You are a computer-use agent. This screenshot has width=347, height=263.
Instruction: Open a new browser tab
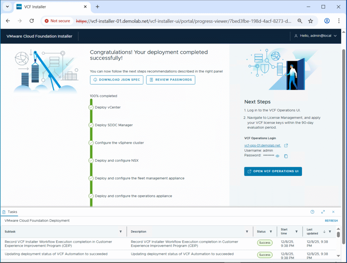tap(97, 7)
